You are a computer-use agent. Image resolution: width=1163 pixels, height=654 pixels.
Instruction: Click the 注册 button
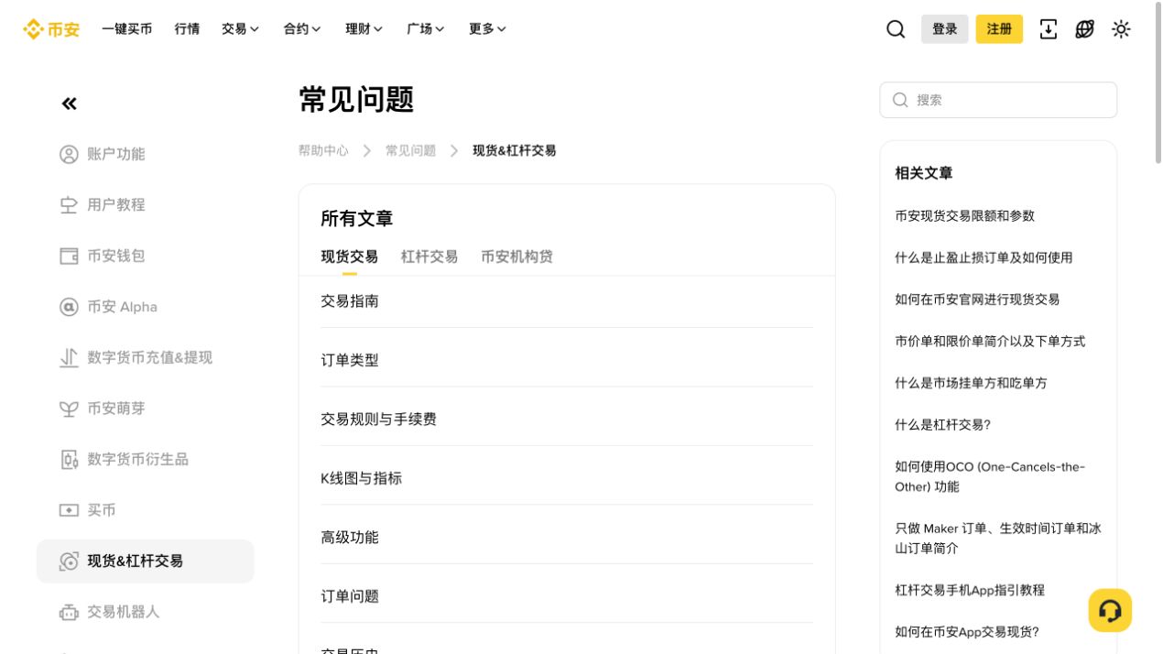pyautogui.click(x=999, y=29)
